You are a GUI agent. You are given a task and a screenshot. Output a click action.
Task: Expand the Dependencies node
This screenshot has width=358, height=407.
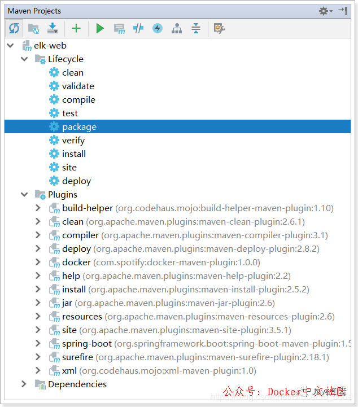pos(24,384)
